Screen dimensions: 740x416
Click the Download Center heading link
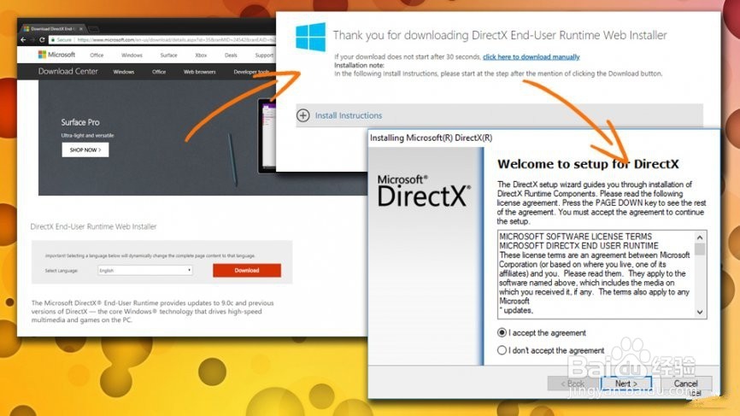point(68,71)
